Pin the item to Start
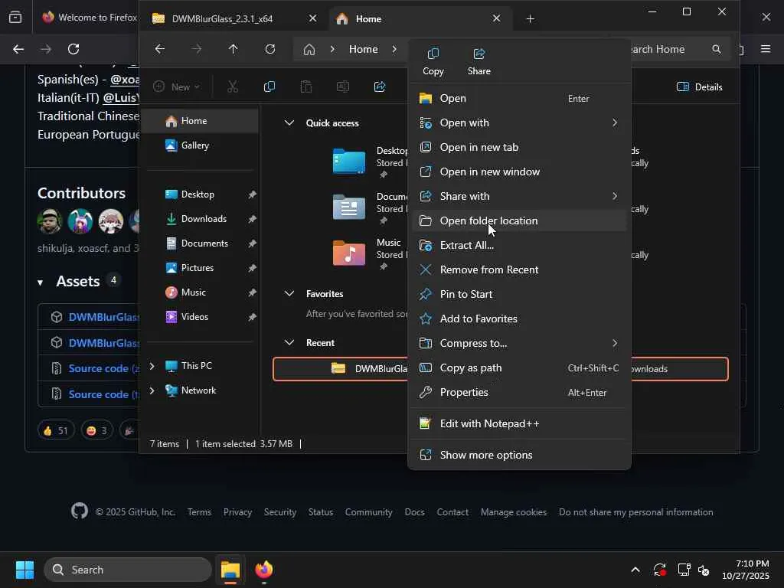Image resolution: width=784 pixels, height=588 pixels. 519,295
